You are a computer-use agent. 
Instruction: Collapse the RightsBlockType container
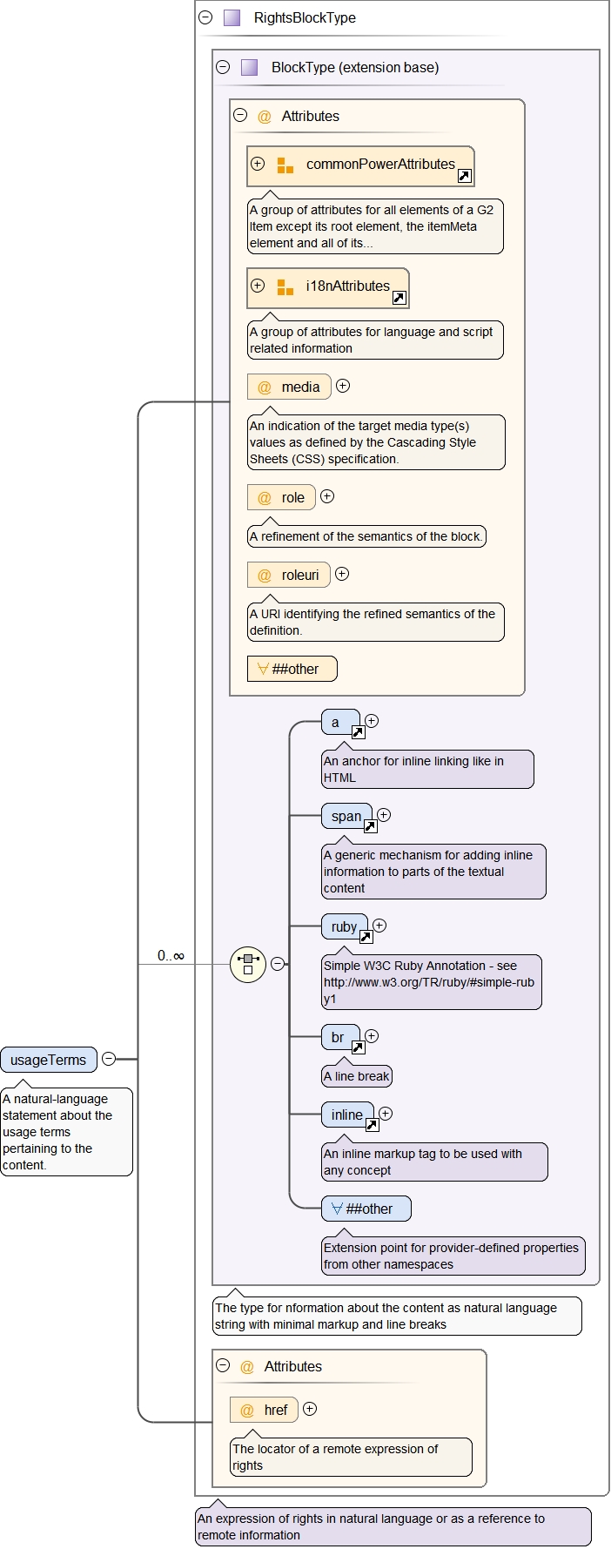coord(206,17)
